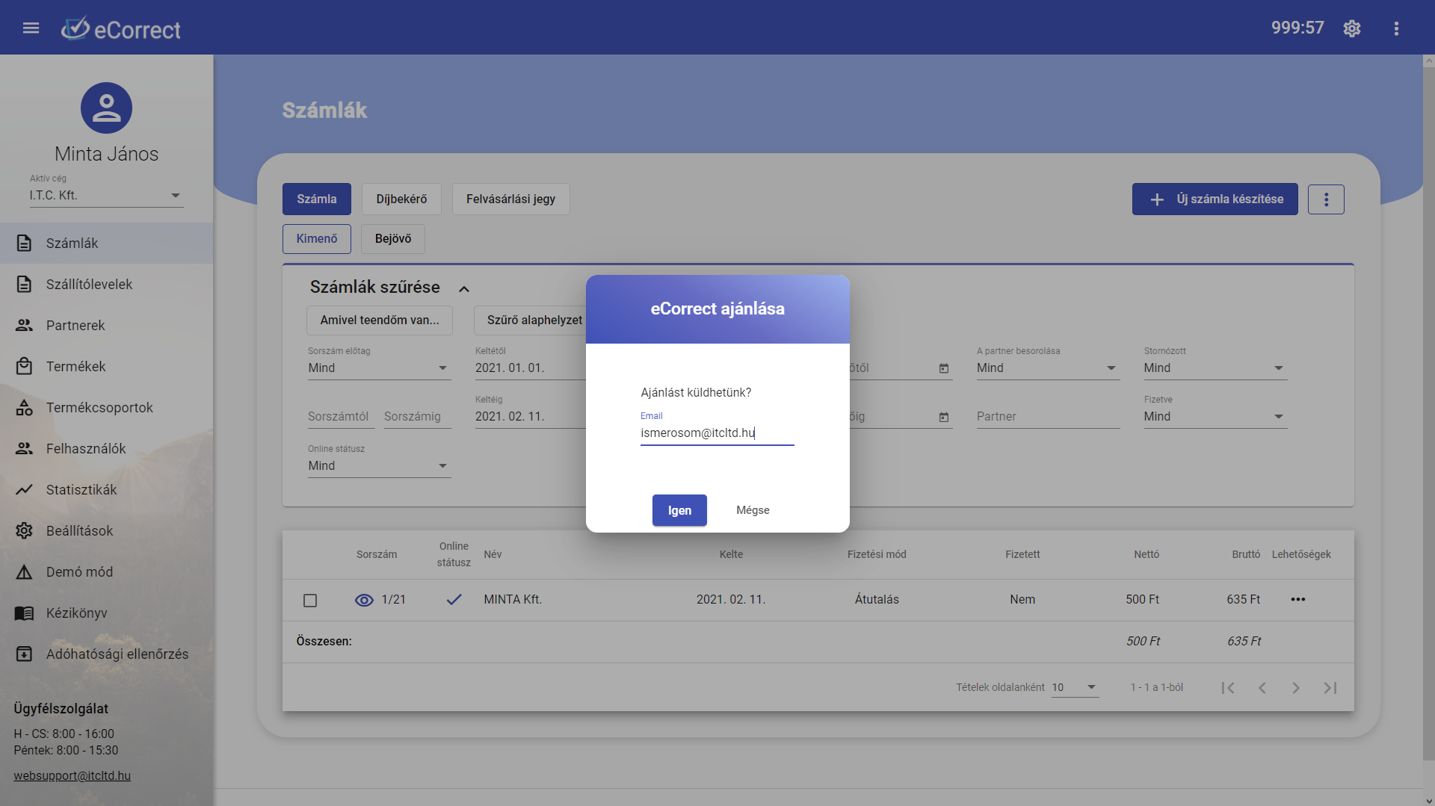
Task: Click the Email field in the dialog
Action: (x=717, y=433)
